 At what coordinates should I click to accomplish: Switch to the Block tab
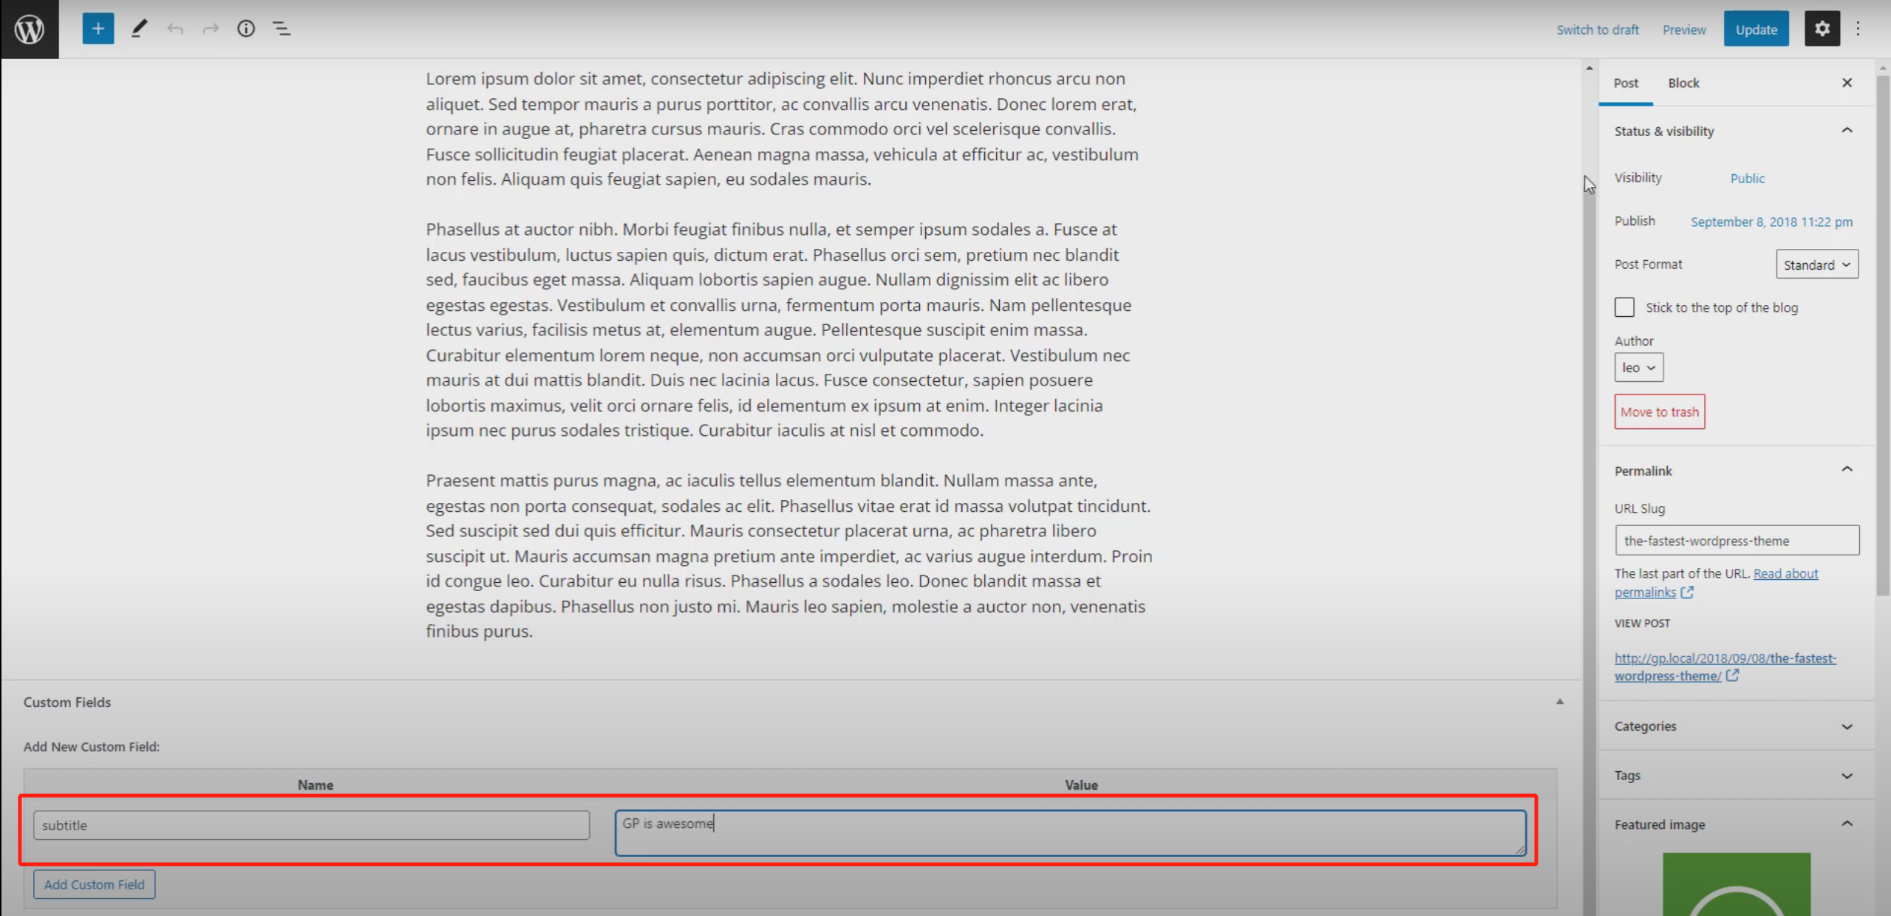[x=1683, y=83]
